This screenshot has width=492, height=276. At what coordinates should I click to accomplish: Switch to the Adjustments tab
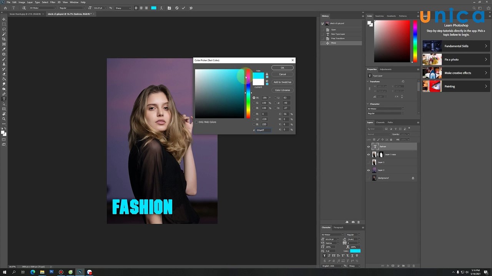pyautogui.click(x=386, y=69)
